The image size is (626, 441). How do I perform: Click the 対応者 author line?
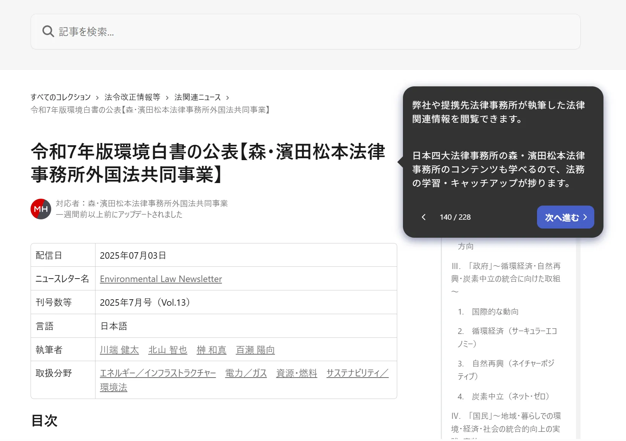(142, 203)
